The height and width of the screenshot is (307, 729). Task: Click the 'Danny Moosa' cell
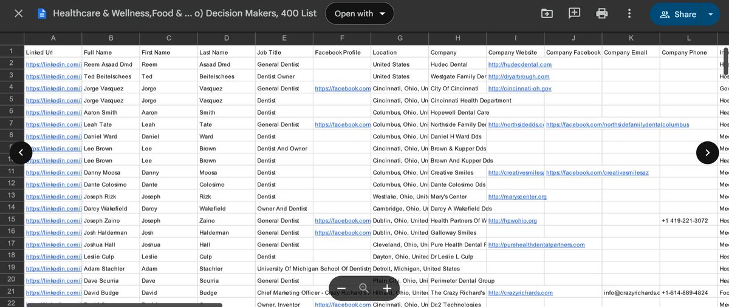[x=111, y=172]
